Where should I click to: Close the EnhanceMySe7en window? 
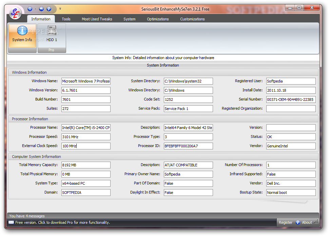pos(312,8)
